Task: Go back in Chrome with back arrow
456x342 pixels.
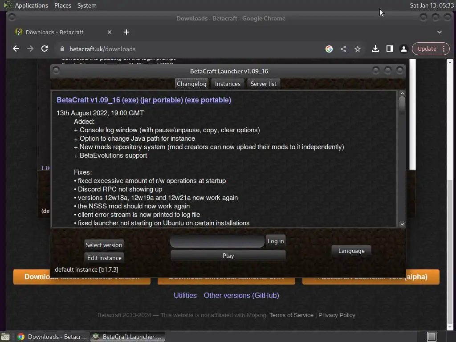Action: click(x=16, y=49)
